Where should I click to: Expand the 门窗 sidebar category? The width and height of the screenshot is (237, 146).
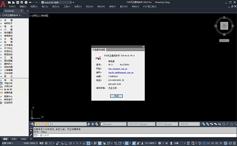tap(8, 30)
